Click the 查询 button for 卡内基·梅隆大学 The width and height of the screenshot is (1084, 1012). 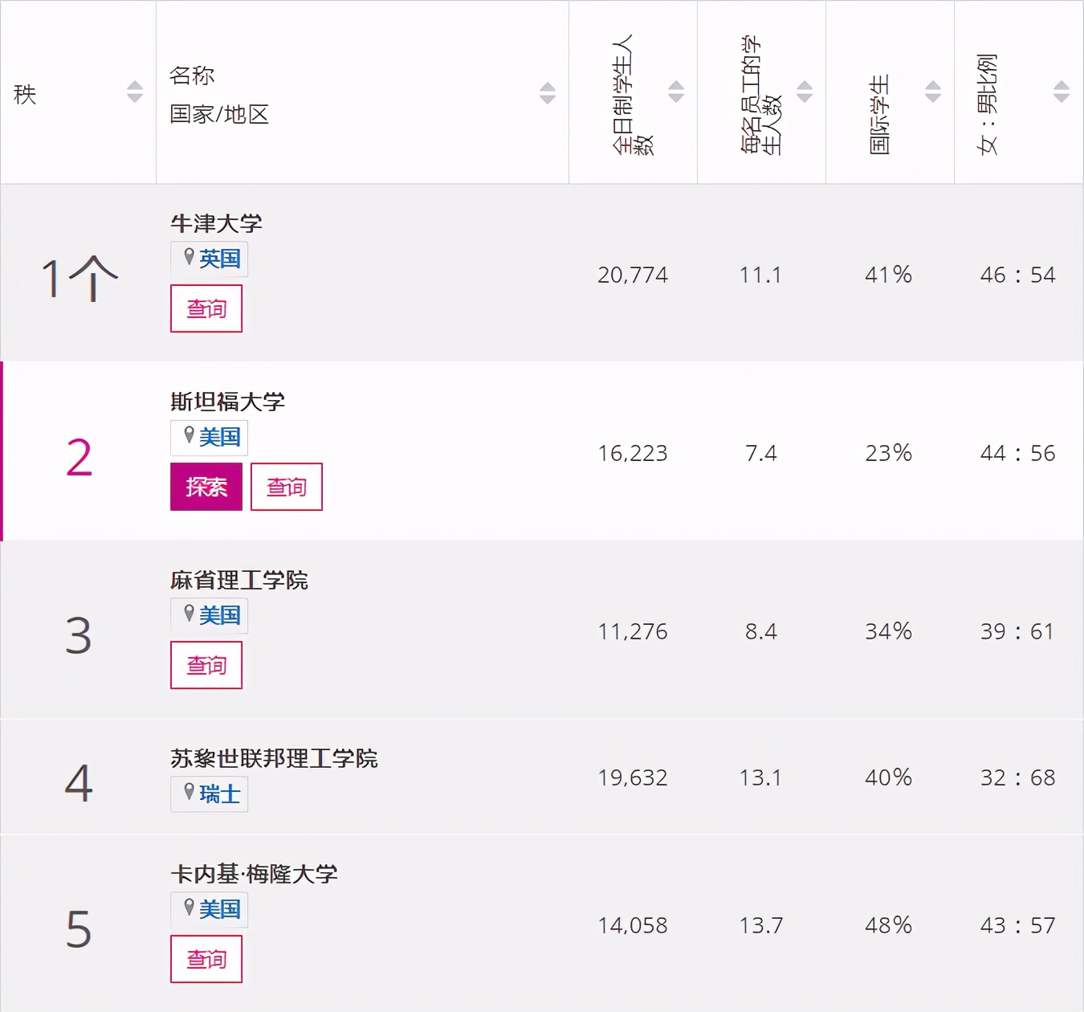point(206,959)
